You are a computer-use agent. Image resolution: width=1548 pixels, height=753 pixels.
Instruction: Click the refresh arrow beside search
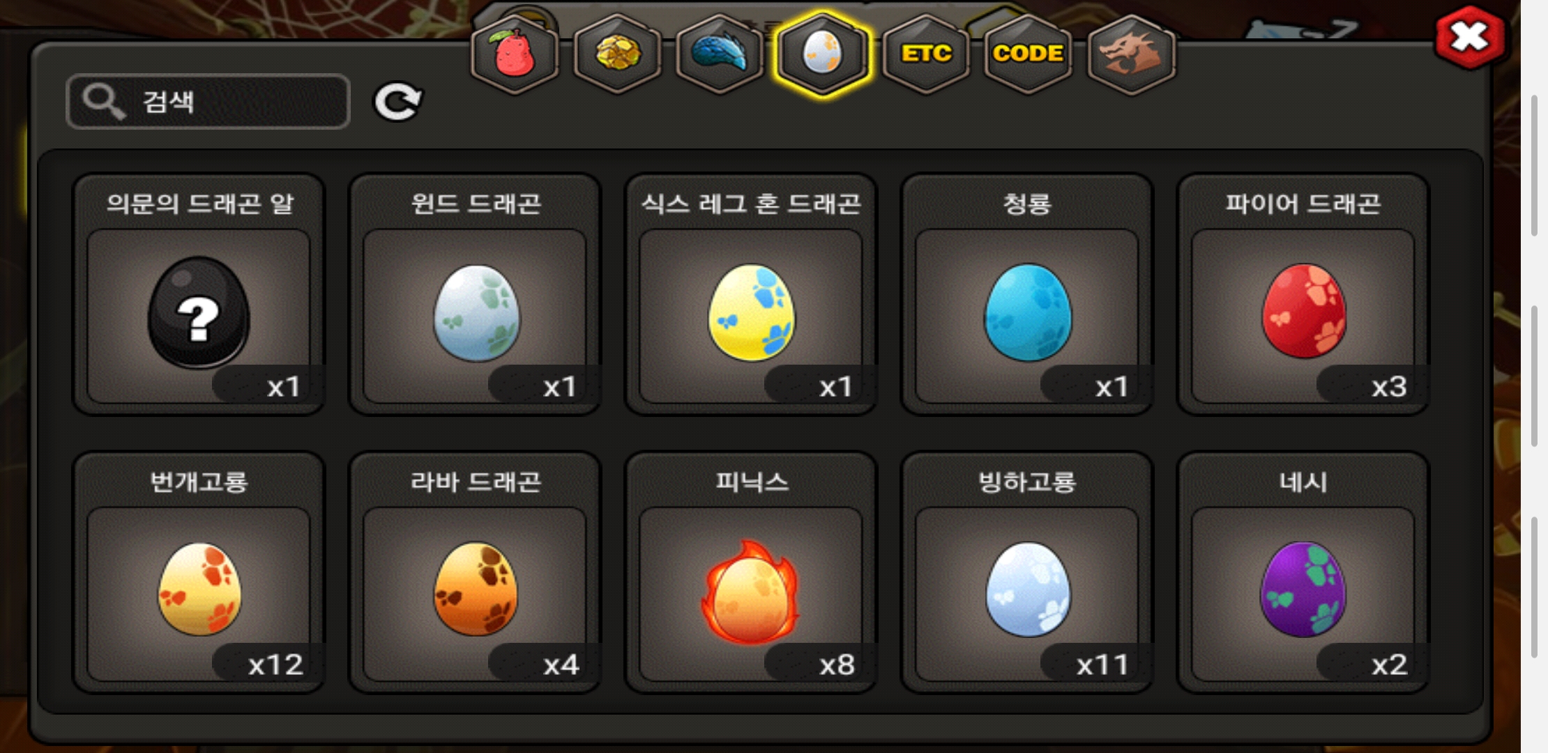click(397, 102)
